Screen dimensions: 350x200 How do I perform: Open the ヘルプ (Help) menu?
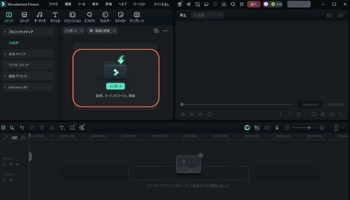[122, 4]
